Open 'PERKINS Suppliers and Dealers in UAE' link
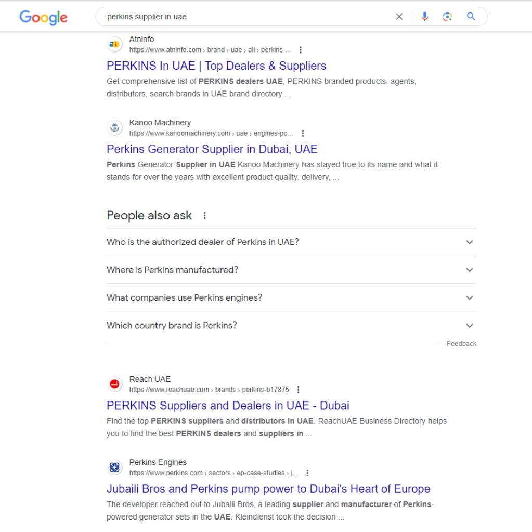Image resolution: width=532 pixels, height=532 pixels. pos(228,406)
